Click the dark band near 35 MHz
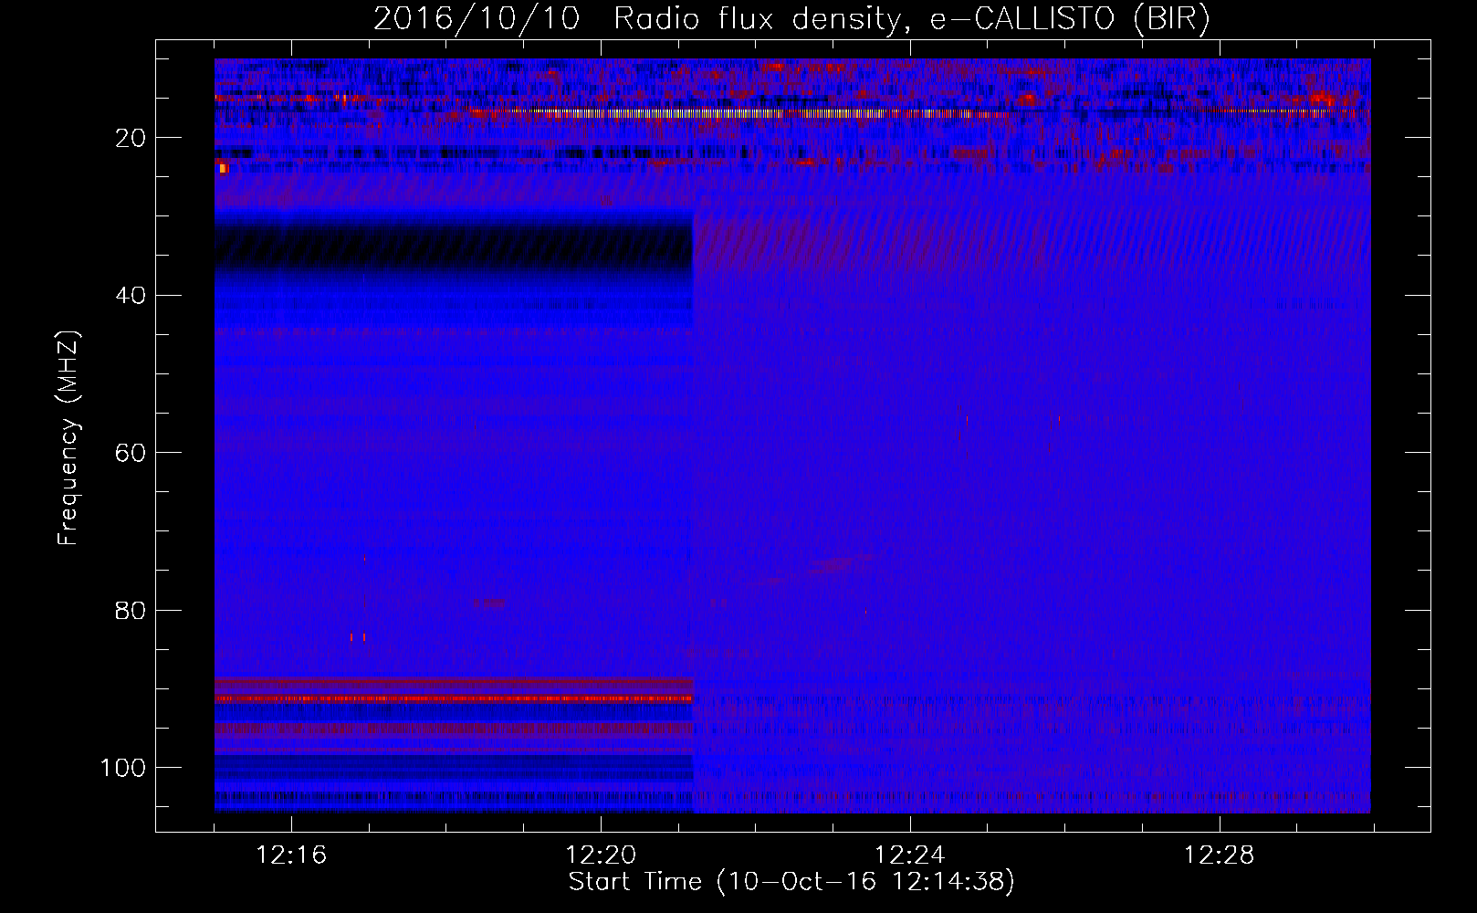1477x913 pixels. 454,245
